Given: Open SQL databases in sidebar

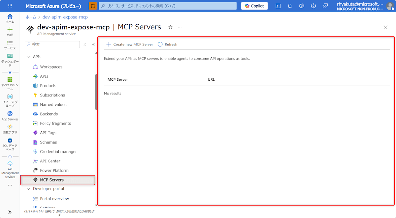Looking at the screenshot, I should pyautogui.click(x=10, y=144).
